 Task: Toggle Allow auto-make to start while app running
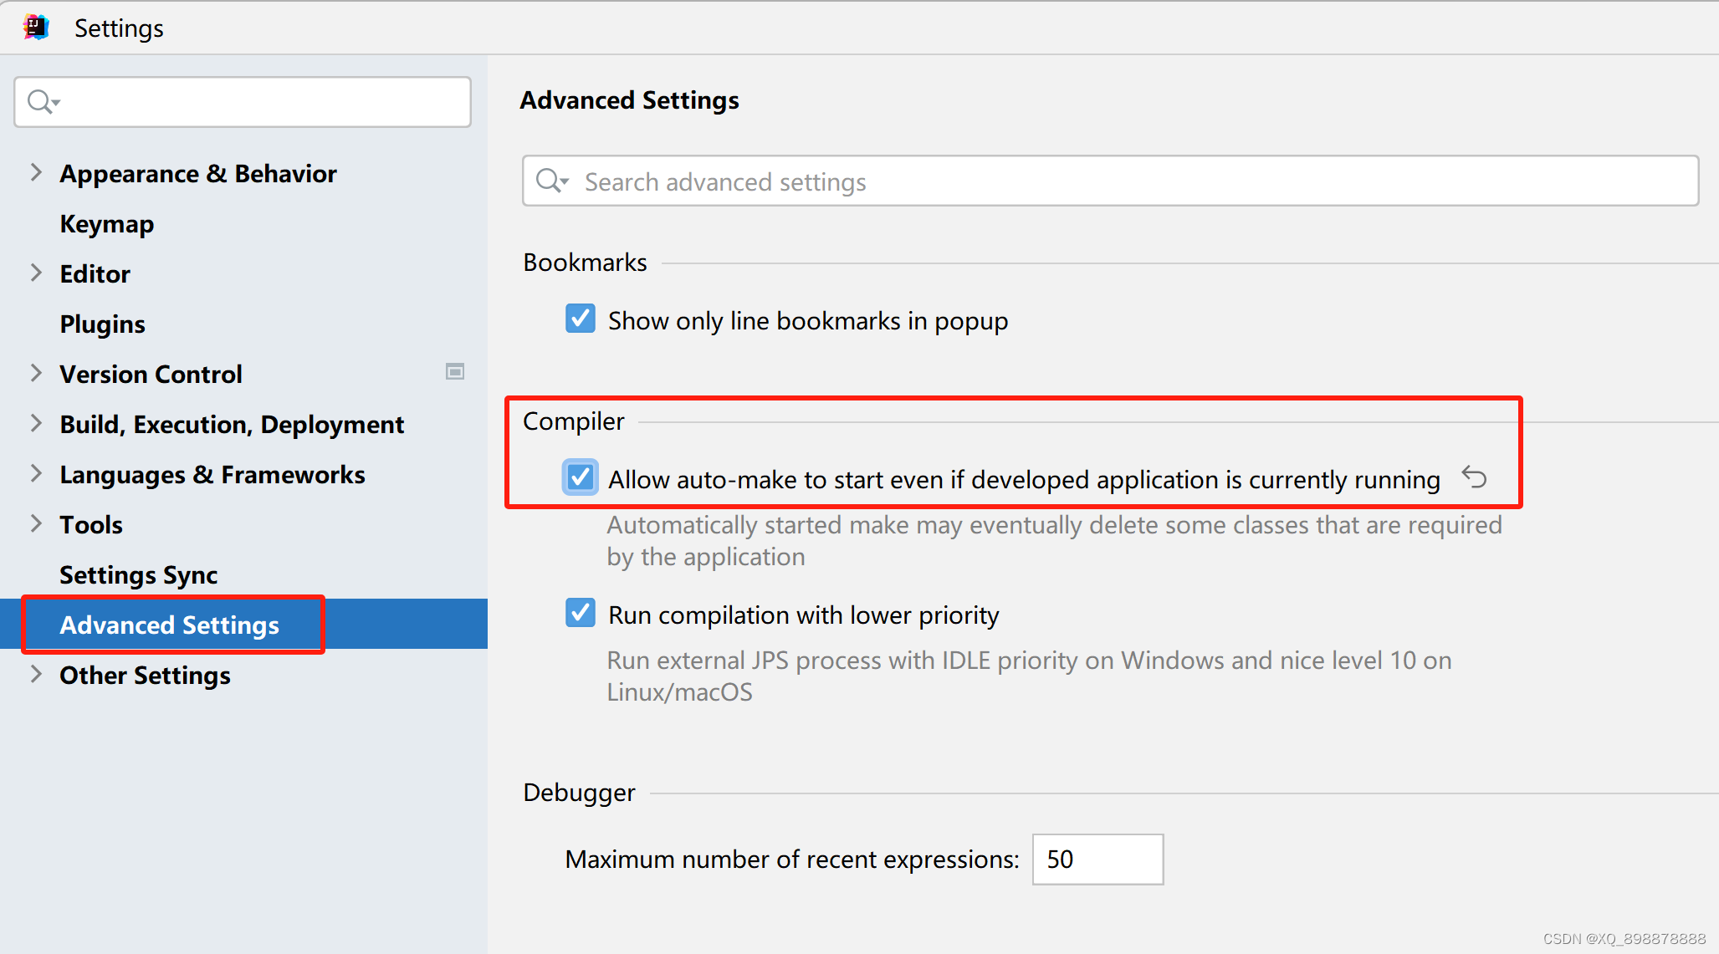click(579, 477)
